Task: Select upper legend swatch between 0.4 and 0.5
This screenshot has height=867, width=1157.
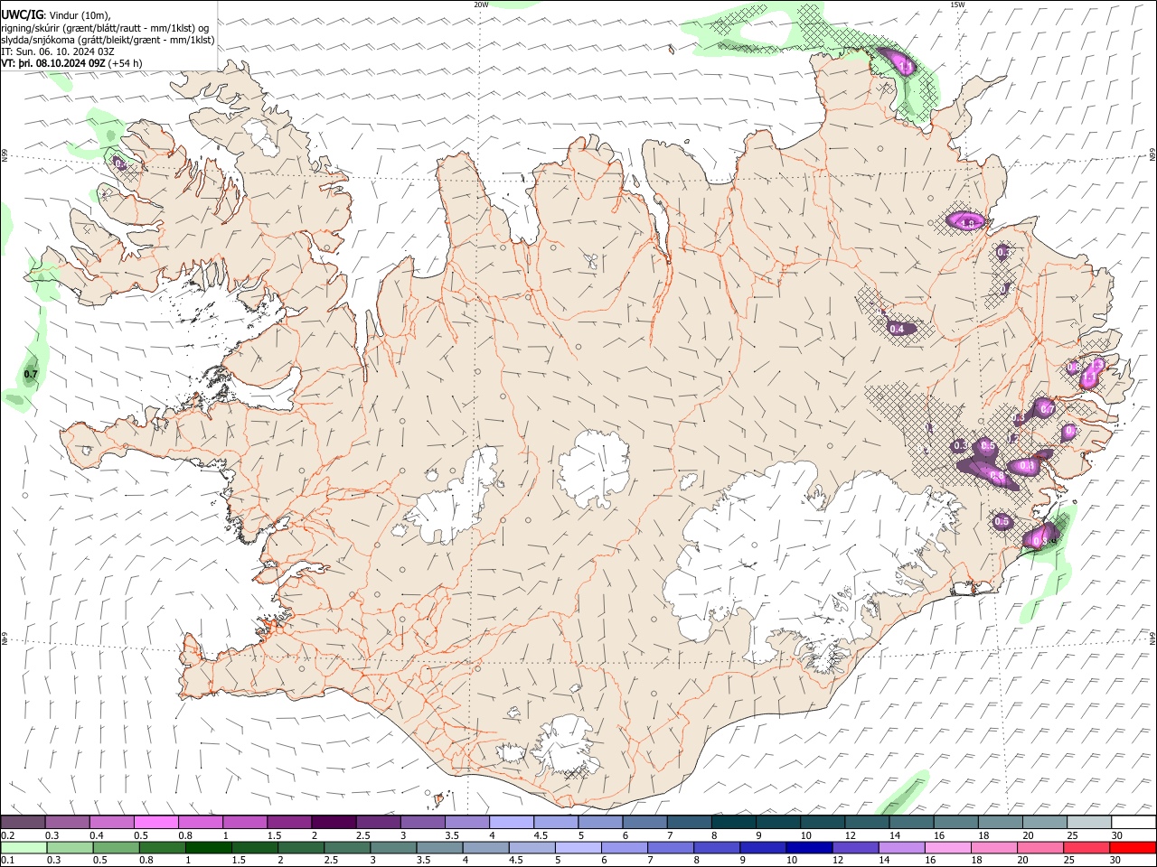Action: coord(111,822)
